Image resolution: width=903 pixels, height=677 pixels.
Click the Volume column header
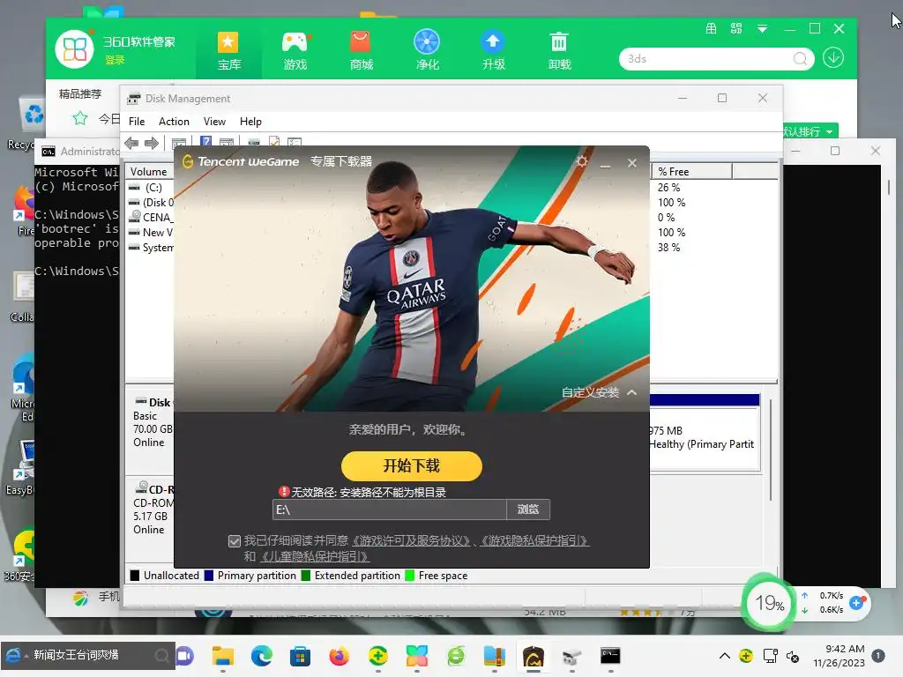tap(150, 172)
